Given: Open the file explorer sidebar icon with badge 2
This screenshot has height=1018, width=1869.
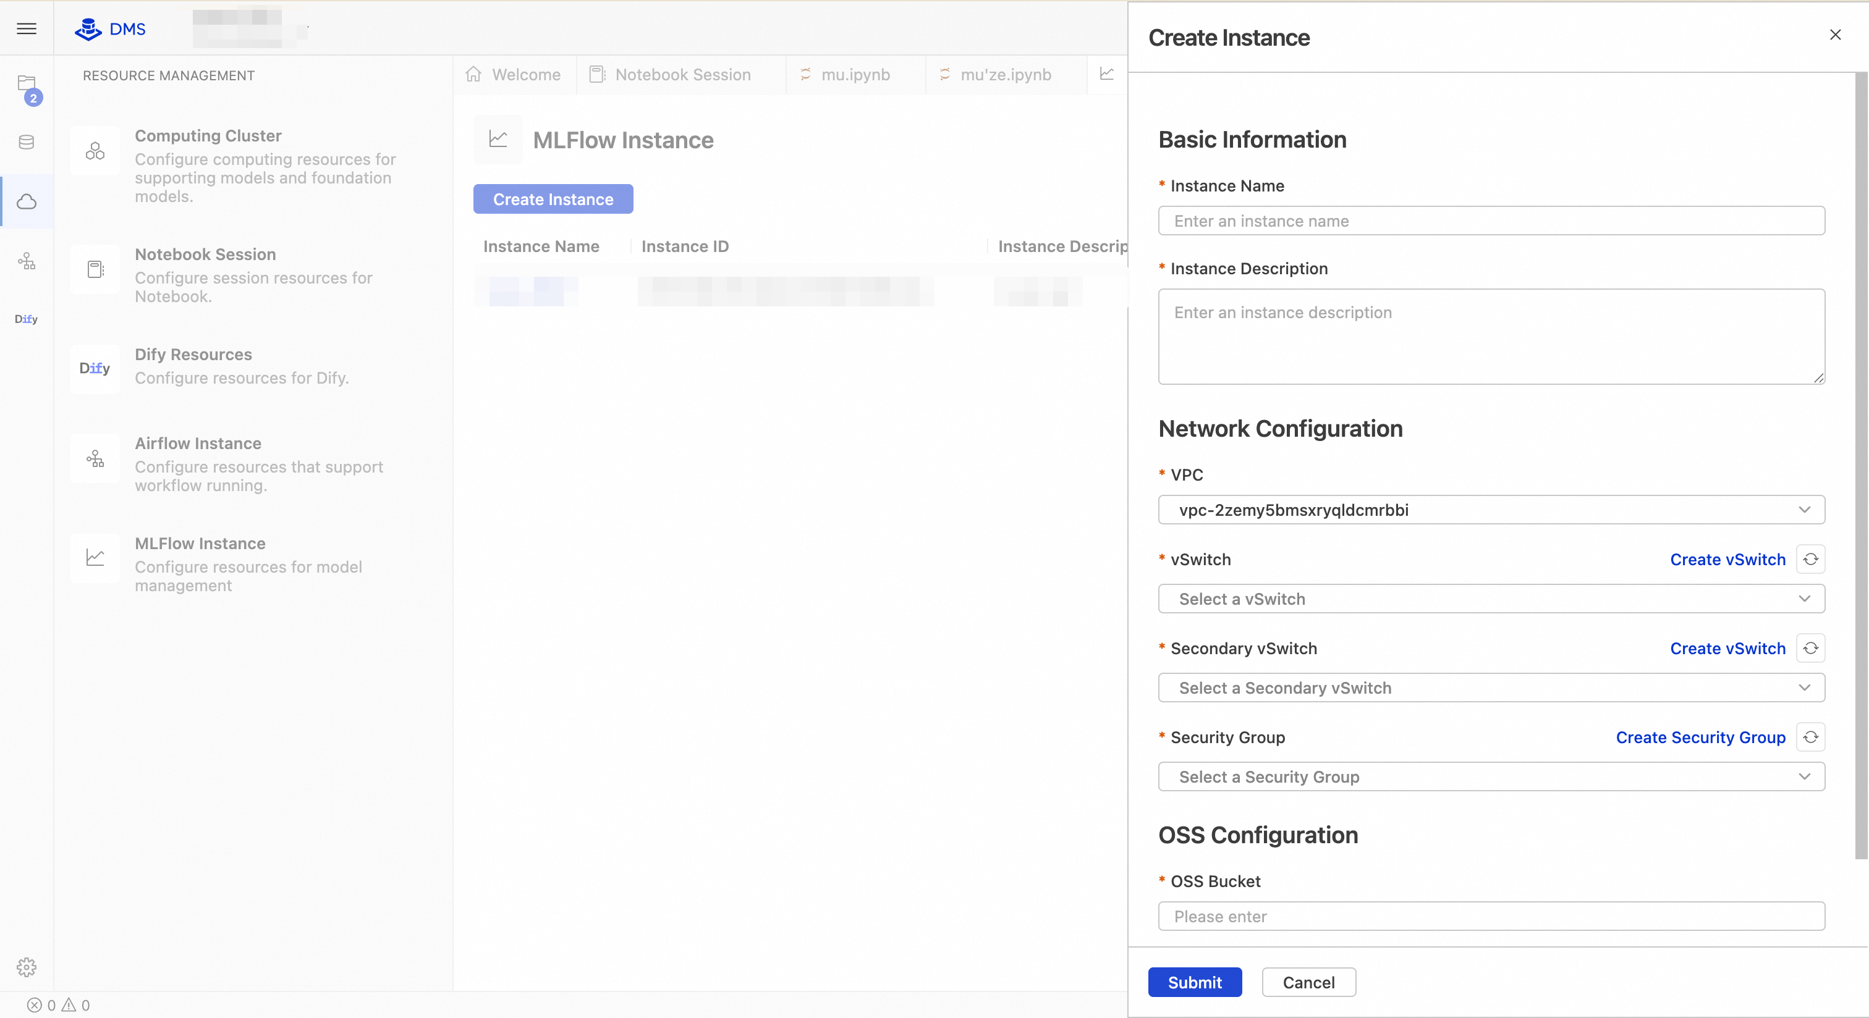Looking at the screenshot, I should click(28, 85).
